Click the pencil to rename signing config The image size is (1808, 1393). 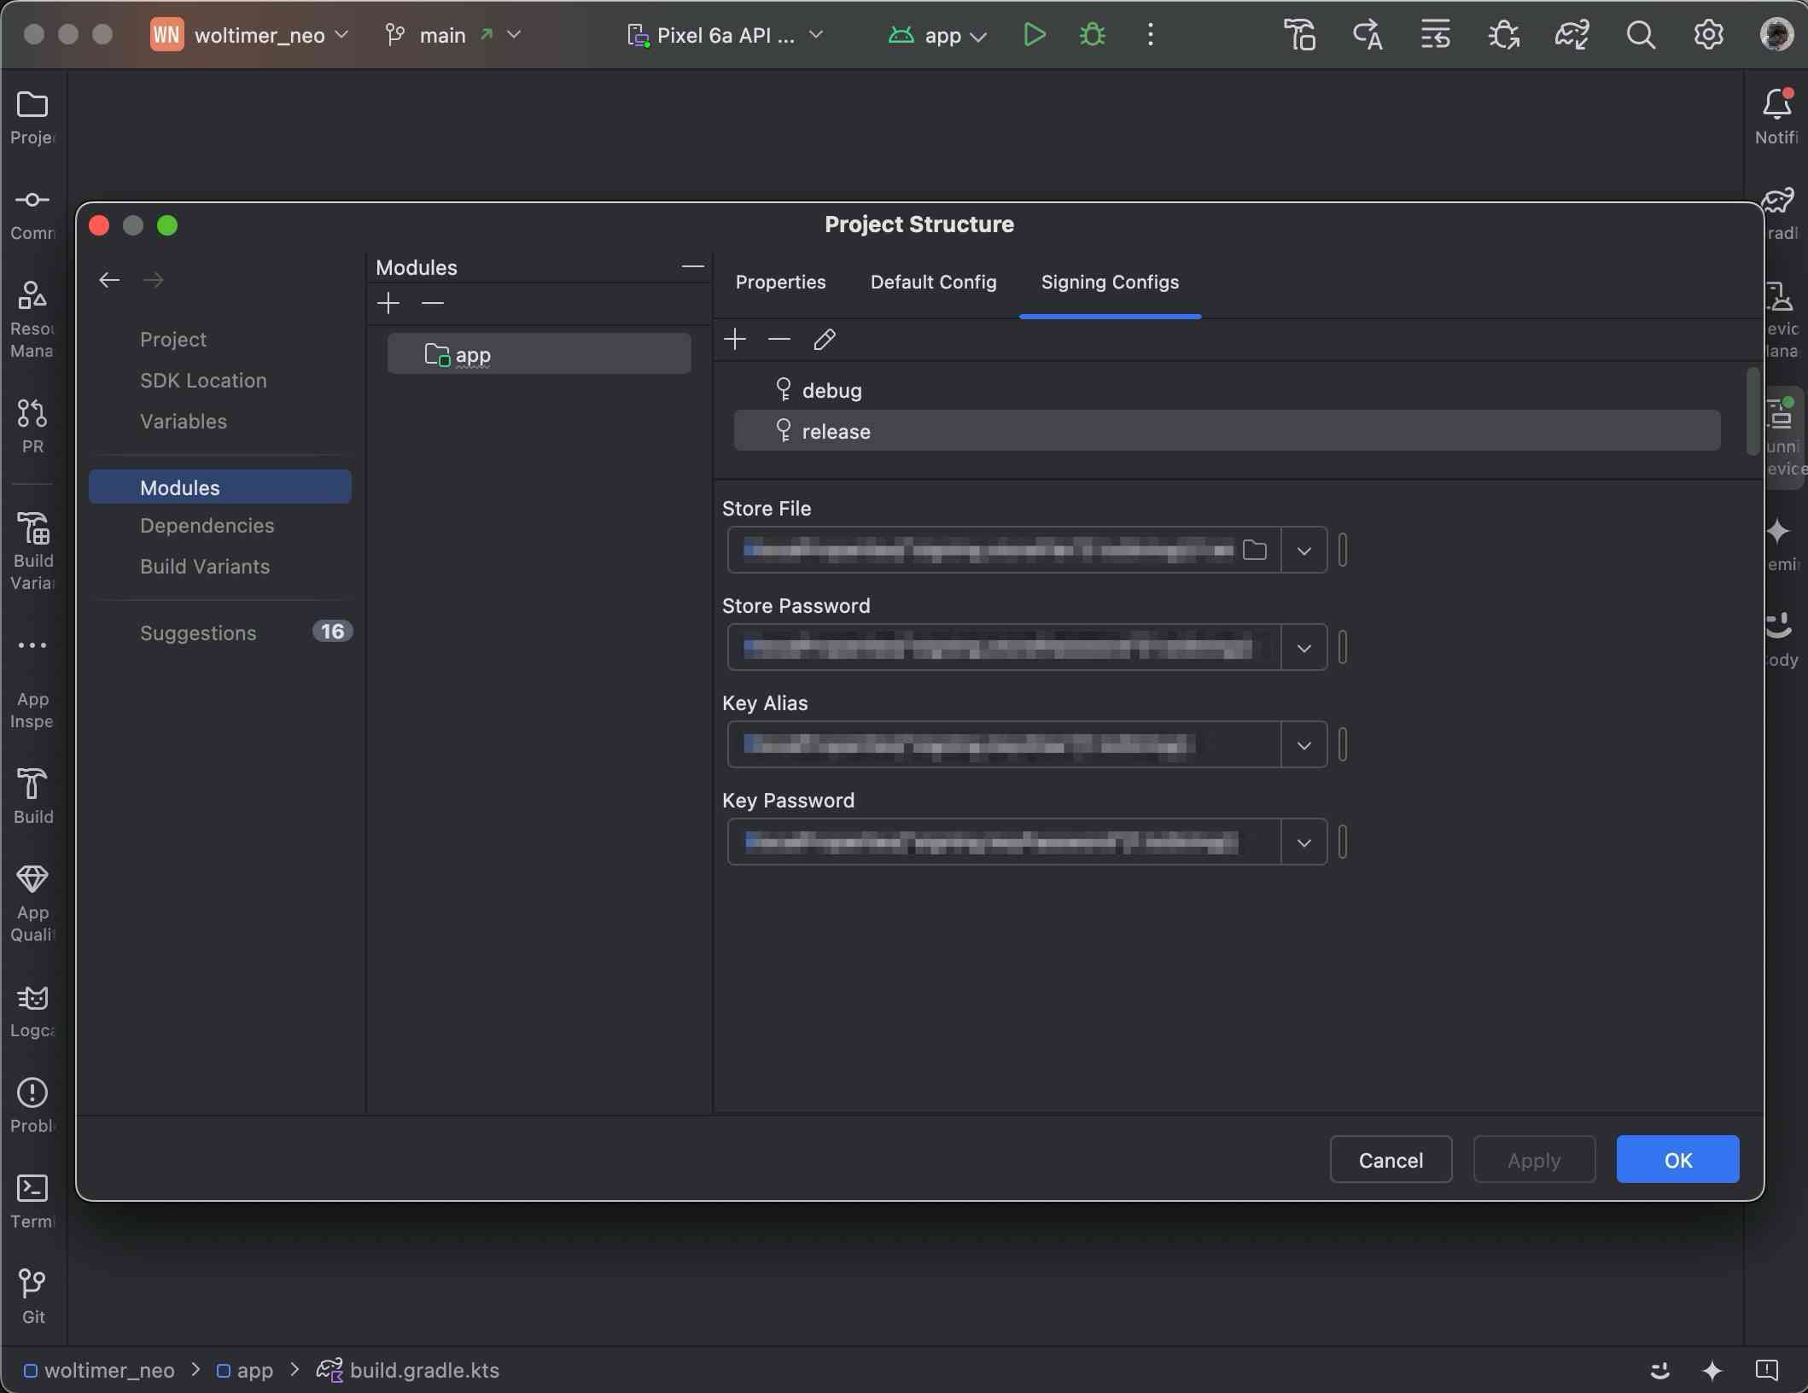[824, 340]
